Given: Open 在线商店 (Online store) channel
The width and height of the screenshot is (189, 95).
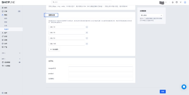Looking at the screenshot, I should [7, 62].
